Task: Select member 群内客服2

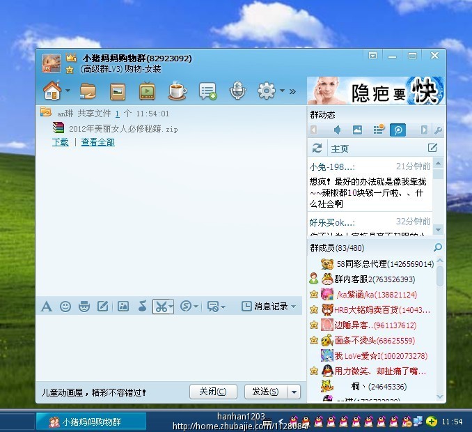Action: [x=372, y=279]
